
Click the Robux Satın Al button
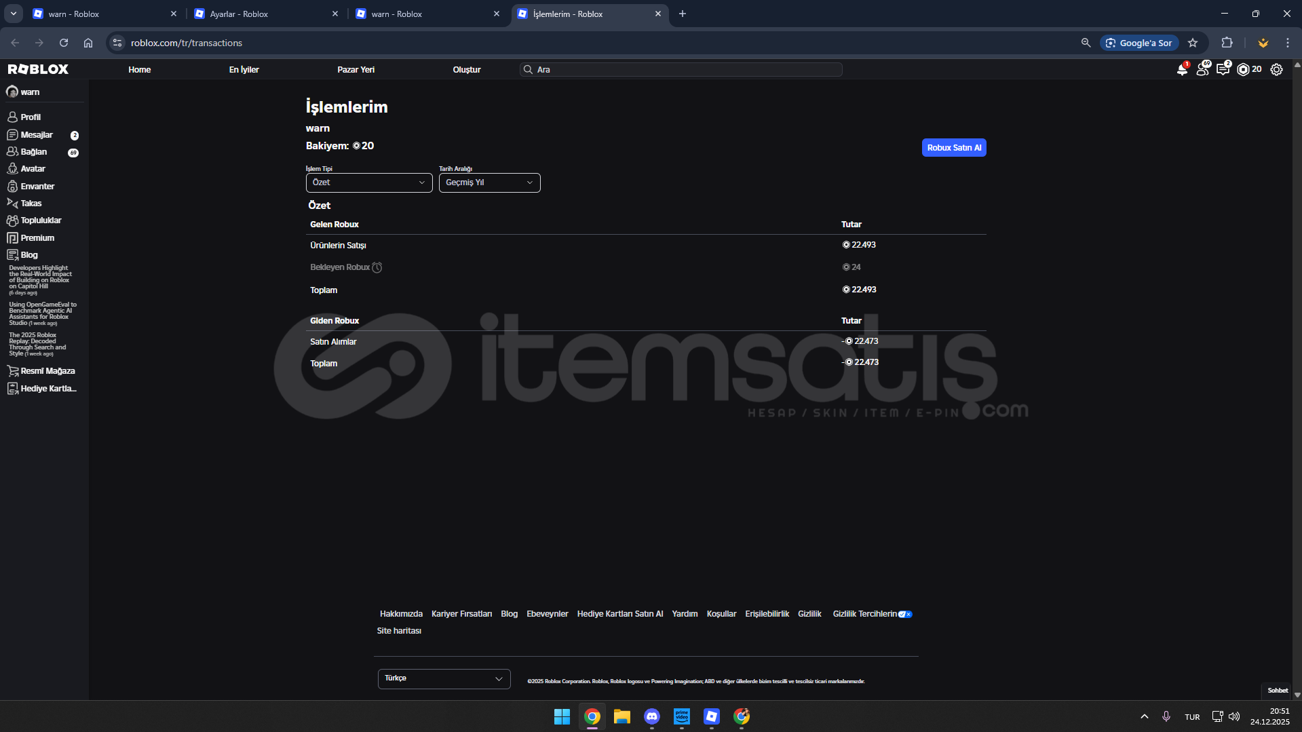[953, 148]
